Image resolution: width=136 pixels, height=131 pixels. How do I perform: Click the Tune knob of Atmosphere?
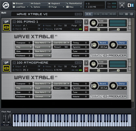[93, 64]
